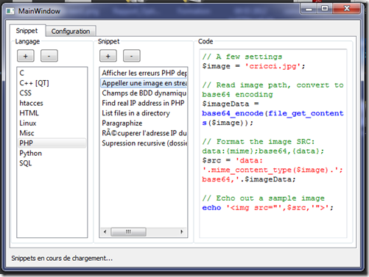Select the Paragraphize snippet
Viewport: 369px width, 277px height.
[144, 123]
